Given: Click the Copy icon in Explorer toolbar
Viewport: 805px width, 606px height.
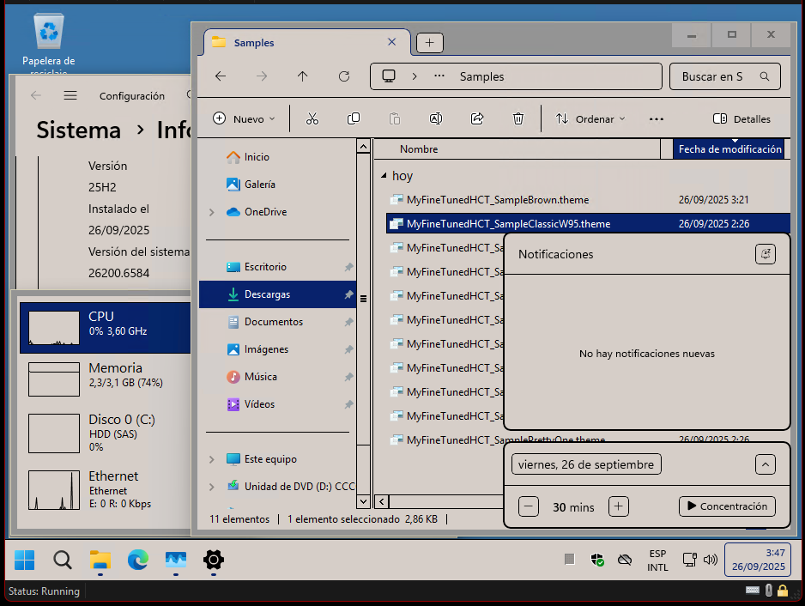Looking at the screenshot, I should click(354, 119).
